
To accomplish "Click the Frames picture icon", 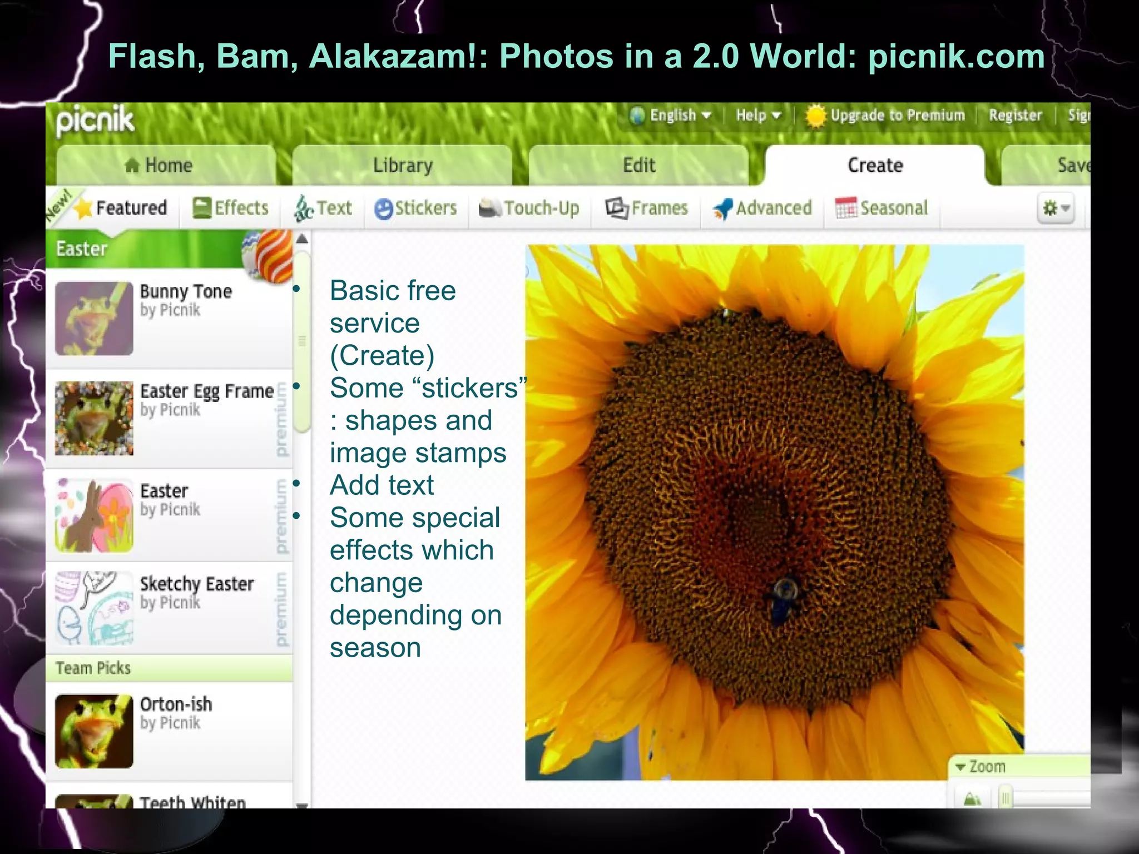I will 617,208.
